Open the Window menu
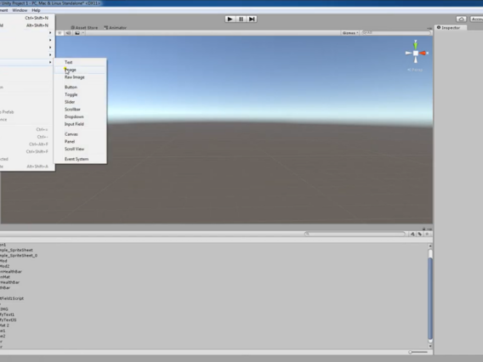The width and height of the screenshot is (483, 362). [x=20, y=10]
